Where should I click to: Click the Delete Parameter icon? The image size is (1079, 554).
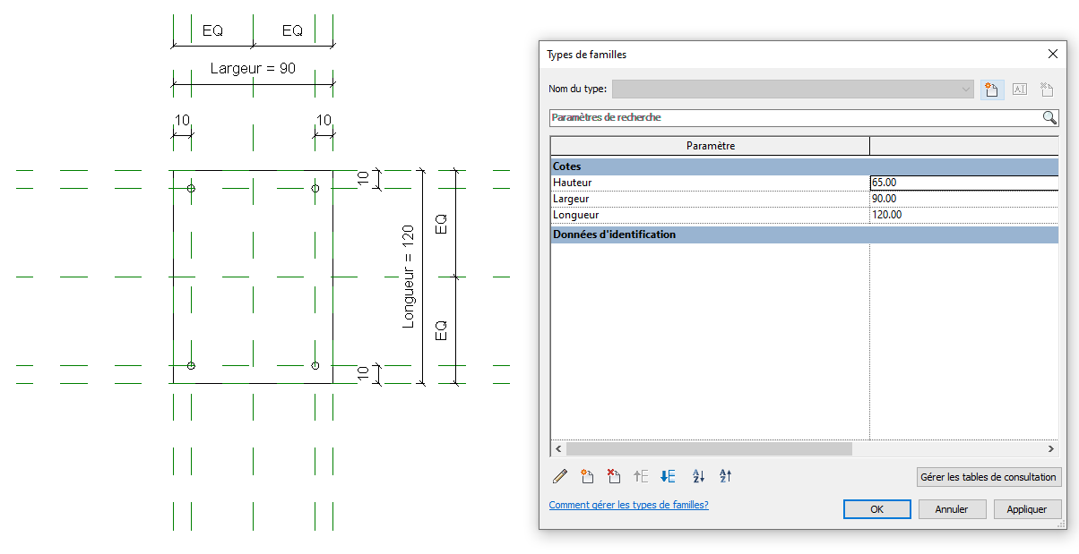pos(614,476)
